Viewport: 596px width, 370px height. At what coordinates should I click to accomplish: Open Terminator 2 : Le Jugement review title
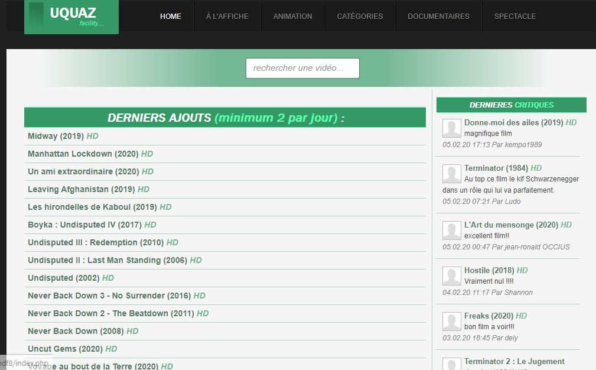(x=514, y=362)
